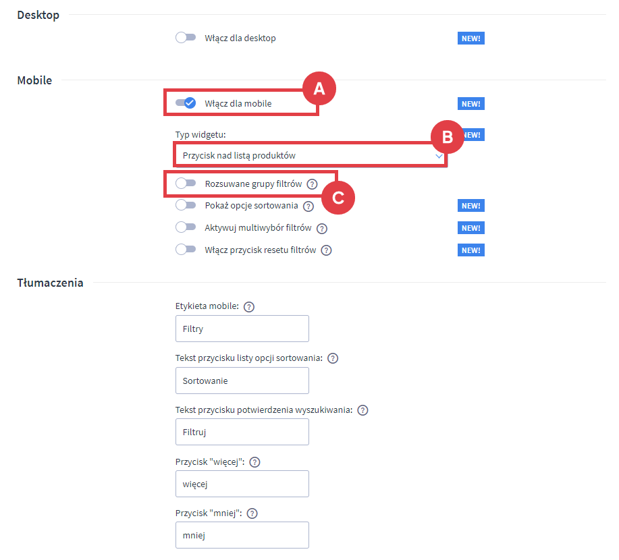The width and height of the screenshot is (619, 560).
Task: Focus the 'więcej' text field
Action: [x=242, y=484]
